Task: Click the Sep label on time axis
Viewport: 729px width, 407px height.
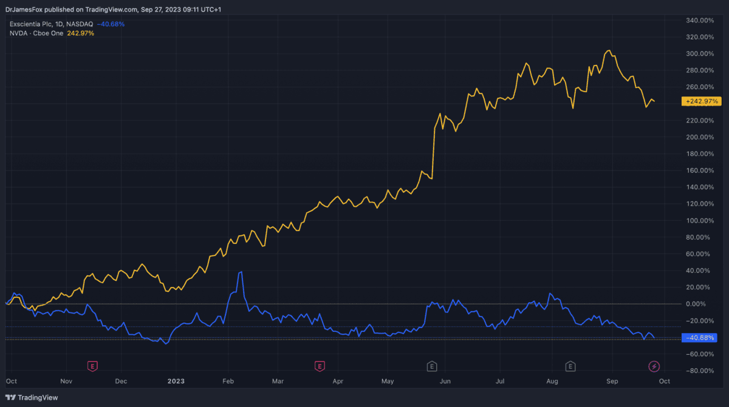Action: click(612, 382)
